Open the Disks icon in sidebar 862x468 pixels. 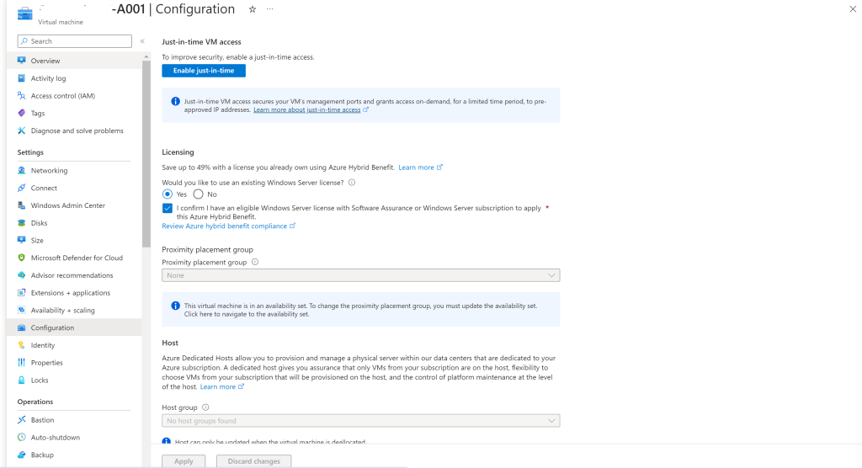click(21, 223)
